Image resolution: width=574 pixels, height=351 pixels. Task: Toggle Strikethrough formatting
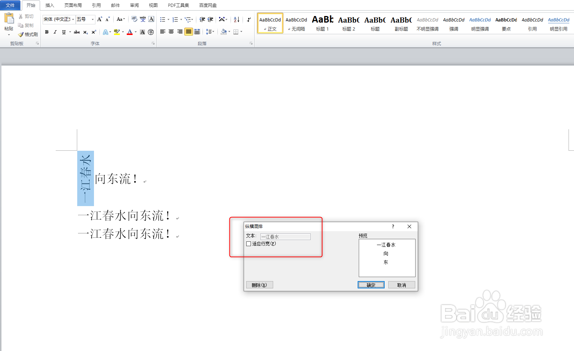(77, 32)
